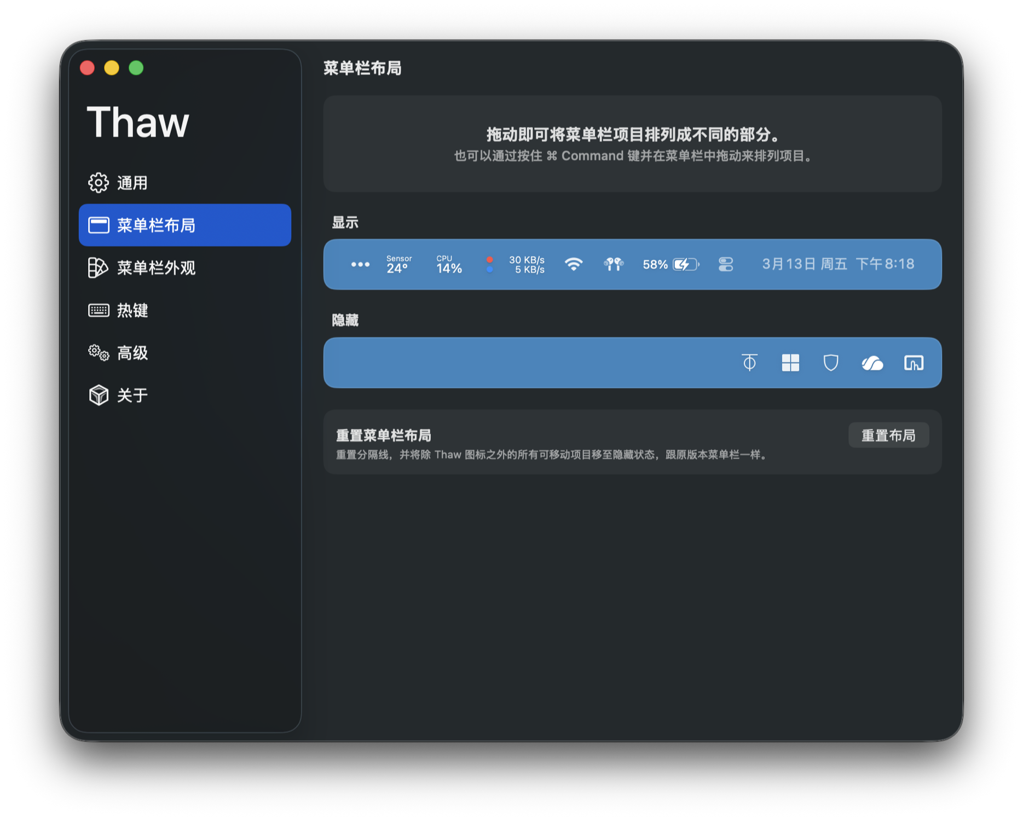Click the three-dots Thaw menu bar item

click(360, 265)
